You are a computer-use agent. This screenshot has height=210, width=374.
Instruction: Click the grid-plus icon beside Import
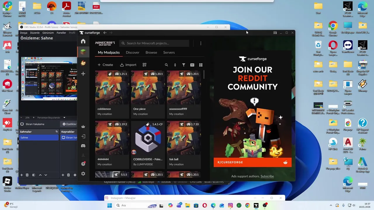(144, 65)
